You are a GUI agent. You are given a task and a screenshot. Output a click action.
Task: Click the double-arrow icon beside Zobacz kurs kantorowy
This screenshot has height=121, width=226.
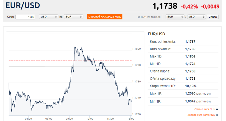tap(217, 115)
